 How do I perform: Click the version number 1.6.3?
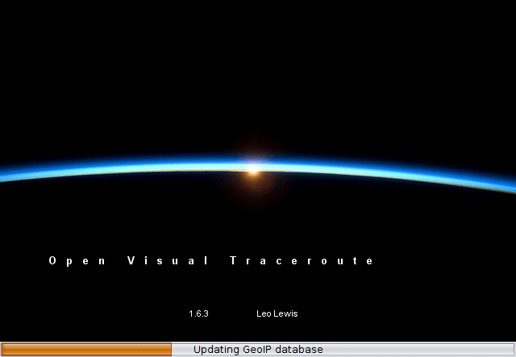click(x=198, y=313)
